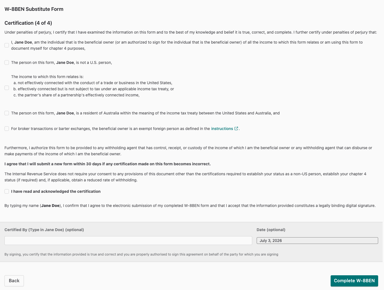384x290 pixels.
Task: Focus the Certified By name input field
Action: coord(128,241)
